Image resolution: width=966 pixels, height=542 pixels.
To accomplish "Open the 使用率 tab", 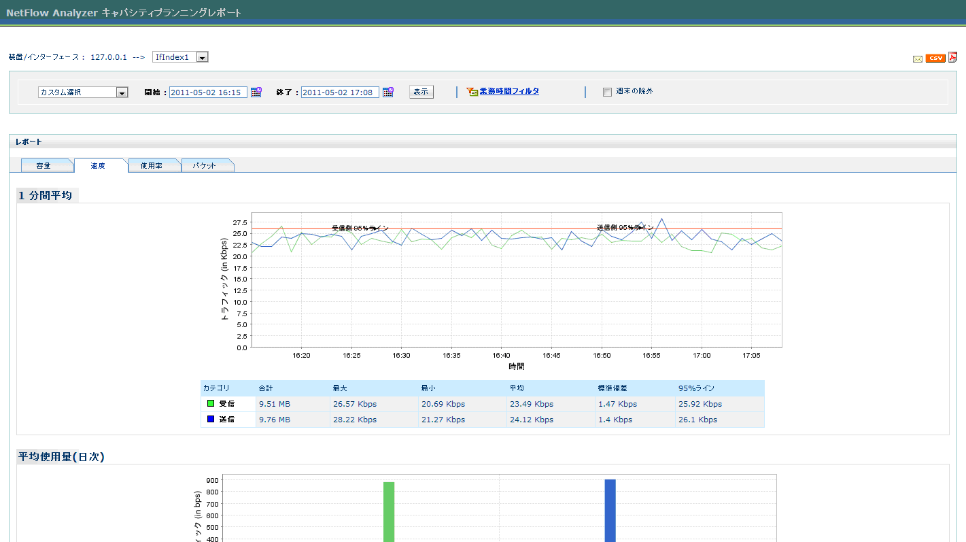I will pos(152,165).
